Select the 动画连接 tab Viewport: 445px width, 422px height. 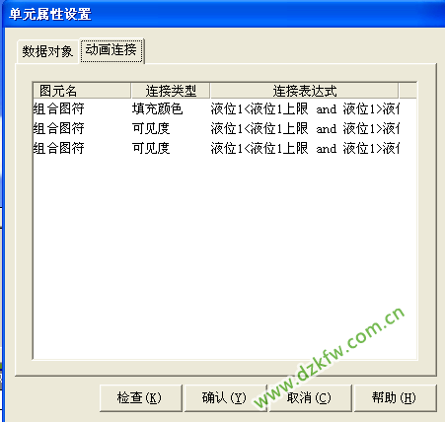(111, 50)
